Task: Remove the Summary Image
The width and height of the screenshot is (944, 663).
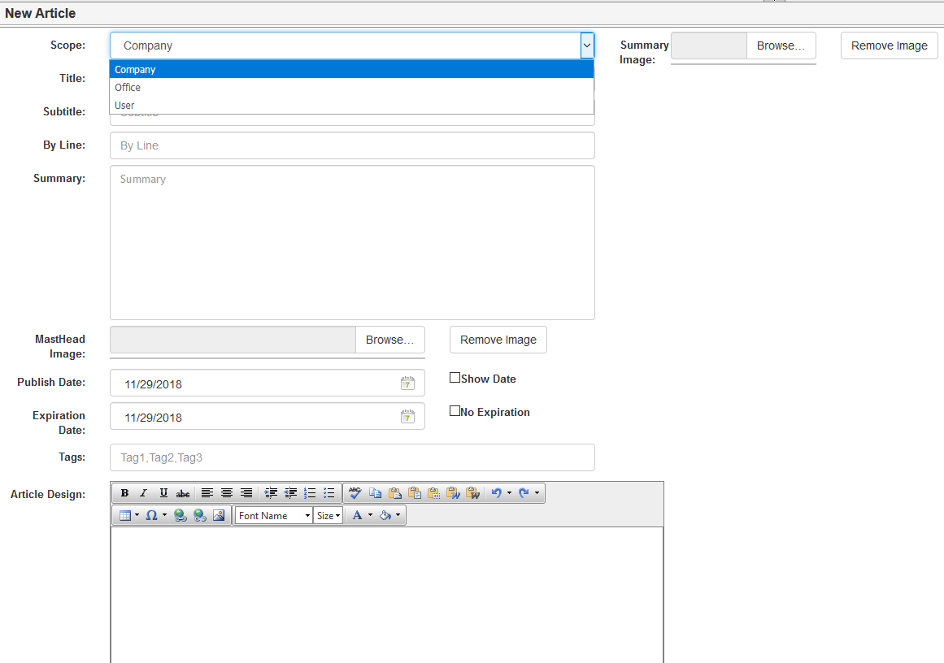Action: (x=890, y=45)
